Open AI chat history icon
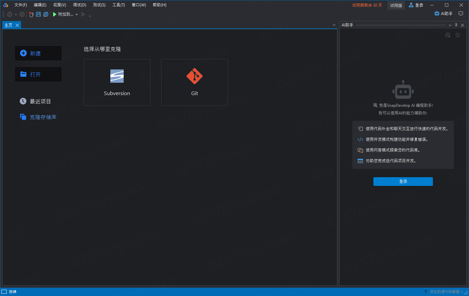Viewport: 469px width, 296px height. point(458,35)
